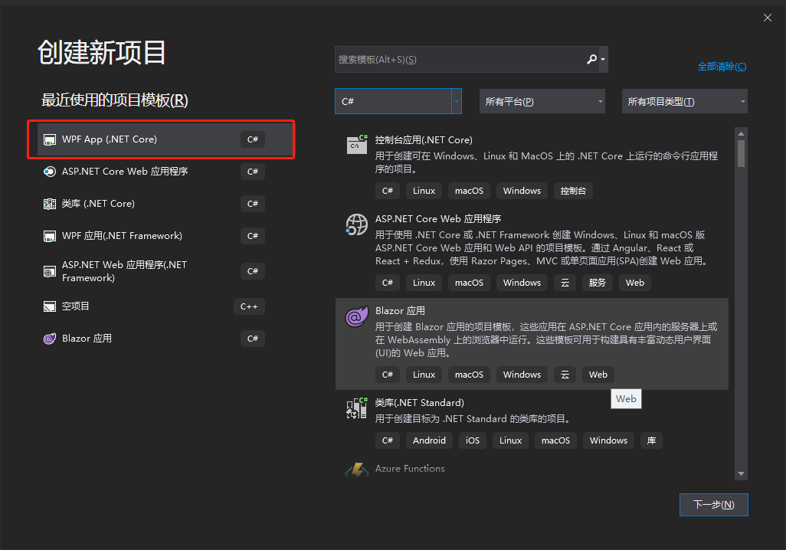
Task: Click the Android tag under 类库(.NET Standard)
Action: click(x=429, y=440)
